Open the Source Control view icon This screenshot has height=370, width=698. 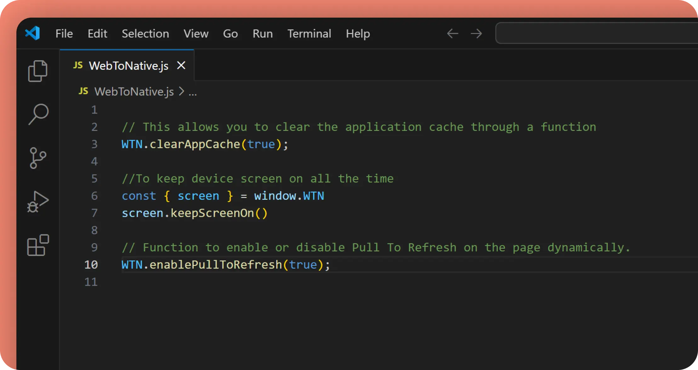pos(38,158)
